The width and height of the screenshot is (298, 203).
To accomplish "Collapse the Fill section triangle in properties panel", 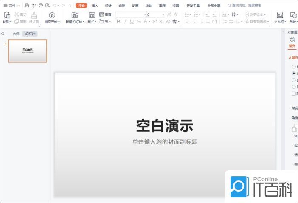I will (x=290, y=58).
